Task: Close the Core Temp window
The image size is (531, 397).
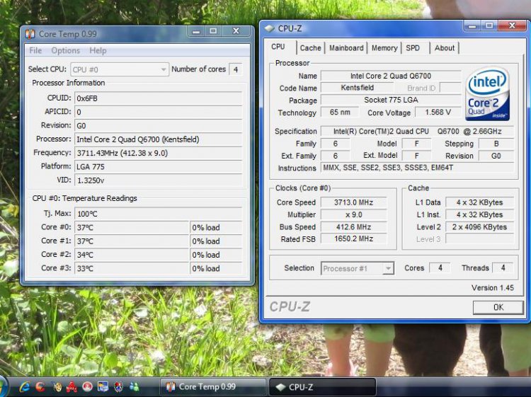Action: coord(236,31)
